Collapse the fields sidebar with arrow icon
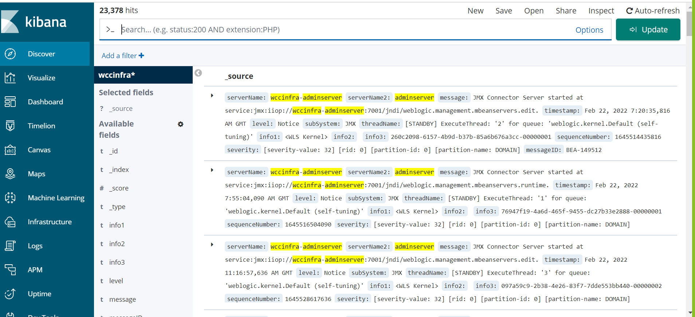Screen dimensions: 695x317 point(198,73)
